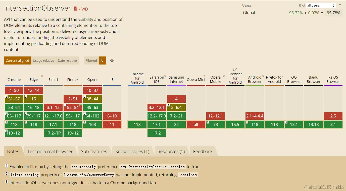Click the Opera Mini header

pyautogui.click(x=196, y=79)
